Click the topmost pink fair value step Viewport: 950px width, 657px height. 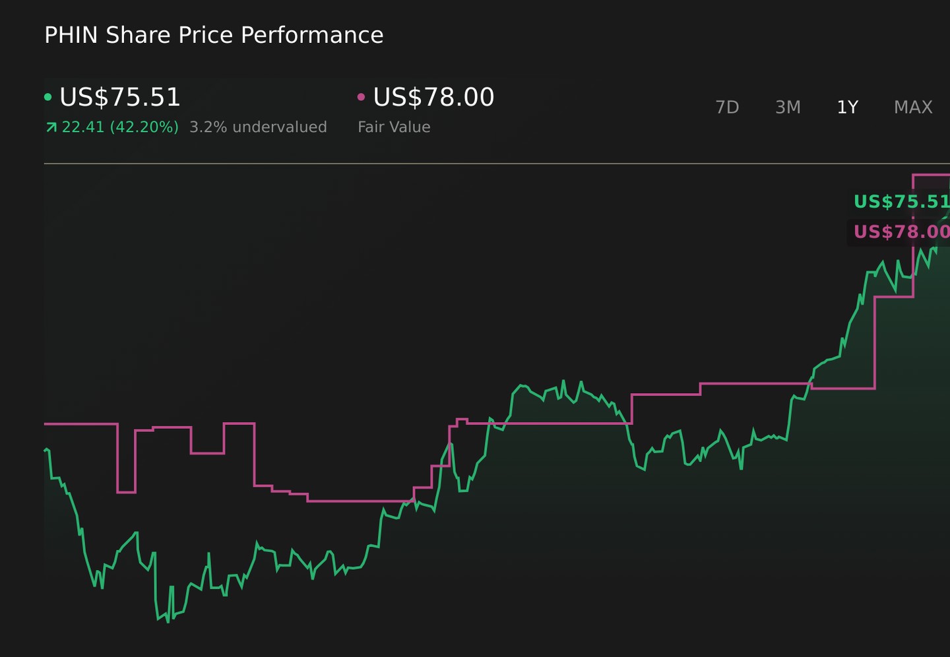[931, 175]
